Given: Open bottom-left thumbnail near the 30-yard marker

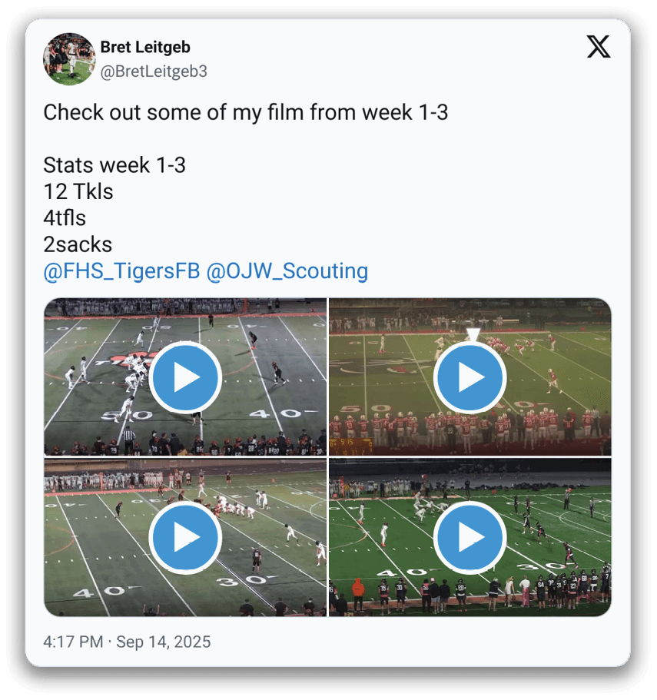Looking at the screenshot, I should 185,538.
